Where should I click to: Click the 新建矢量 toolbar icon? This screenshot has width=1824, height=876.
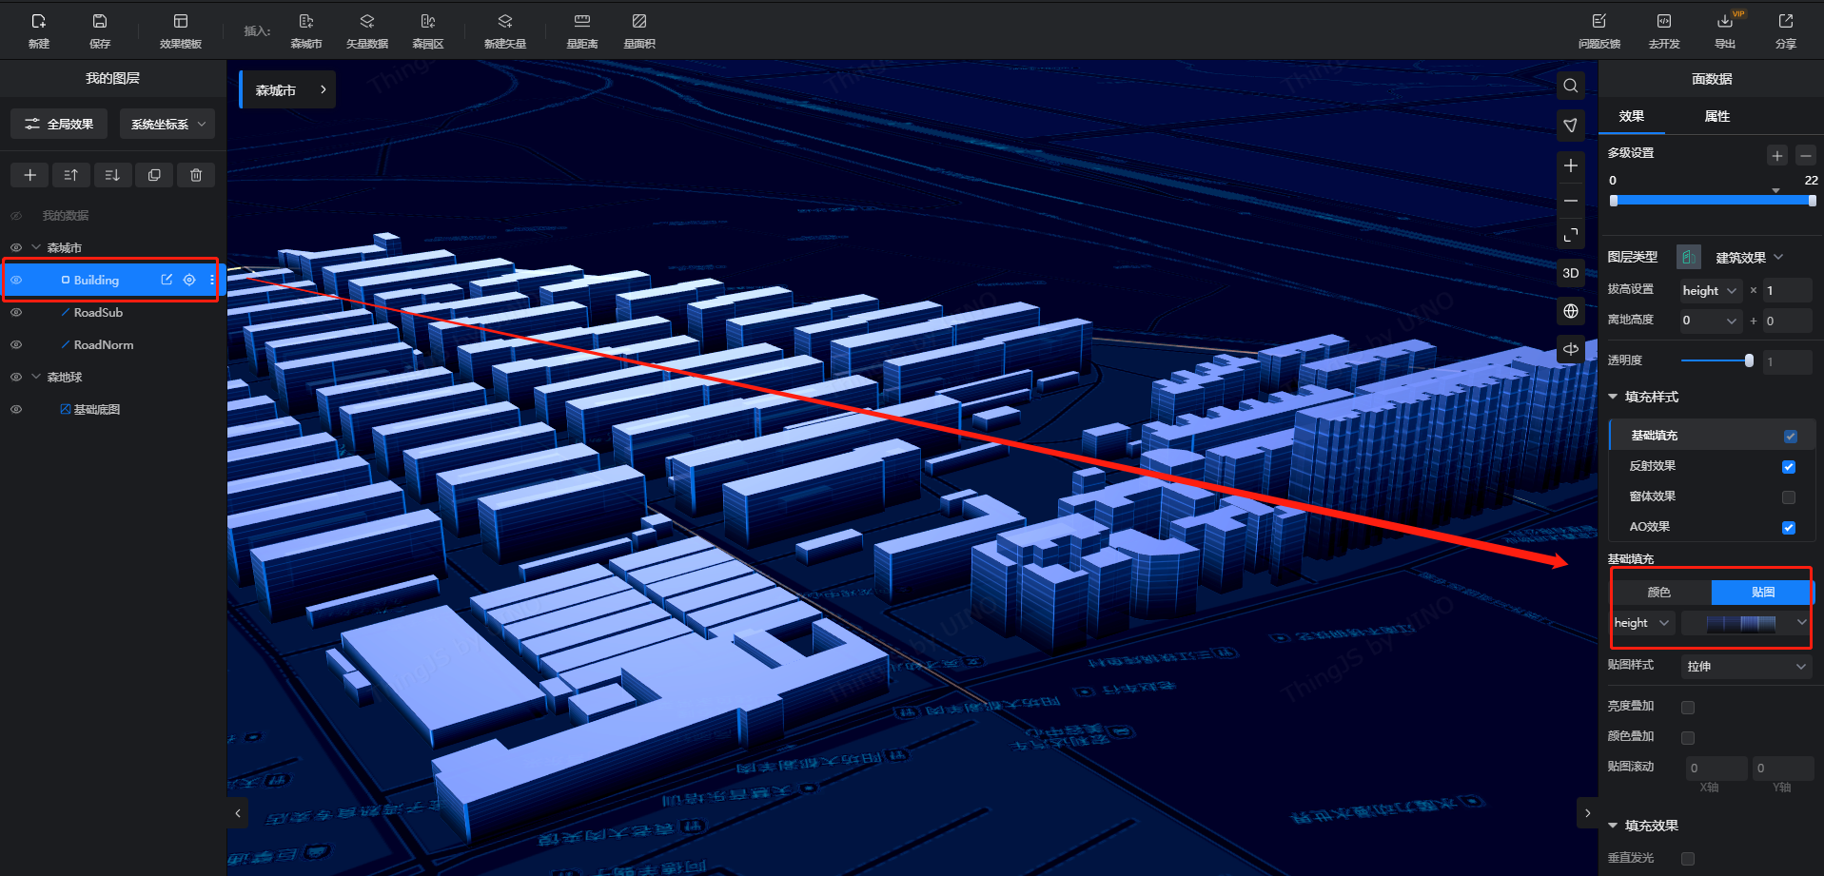coord(504,22)
